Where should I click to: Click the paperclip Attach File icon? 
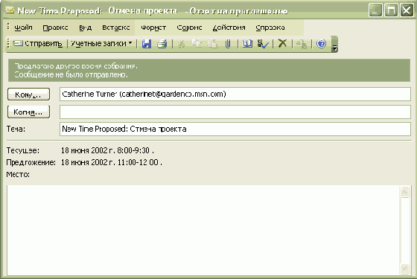click(228, 44)
